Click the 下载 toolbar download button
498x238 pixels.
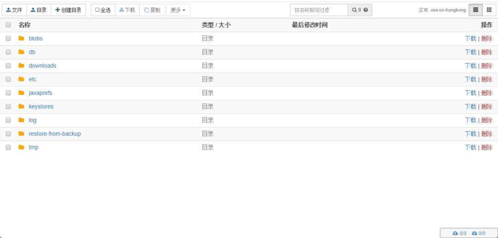[x=127, y=10]
